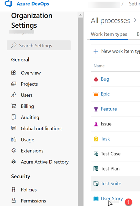Click the magnifier icon in Search Settings
This screenshot has width=140, height=206.
point(14,45)
